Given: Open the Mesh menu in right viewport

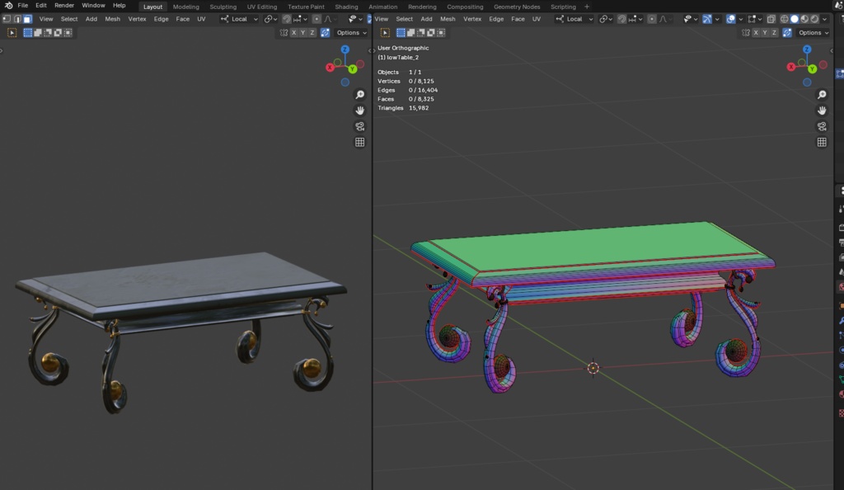Looking at the screenshot, I should pyautogui.click(x=448, y=19).
